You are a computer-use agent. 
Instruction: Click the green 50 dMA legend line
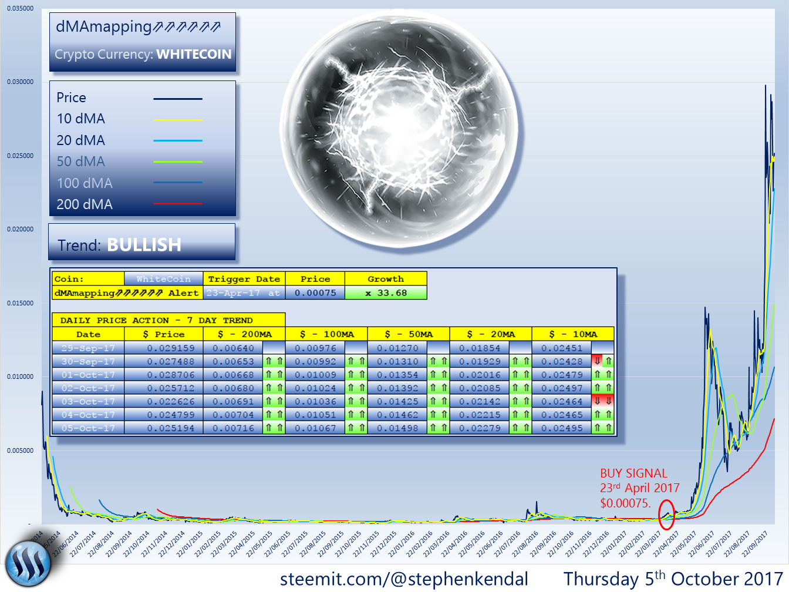pyautogui.click(x=178, y=162)
